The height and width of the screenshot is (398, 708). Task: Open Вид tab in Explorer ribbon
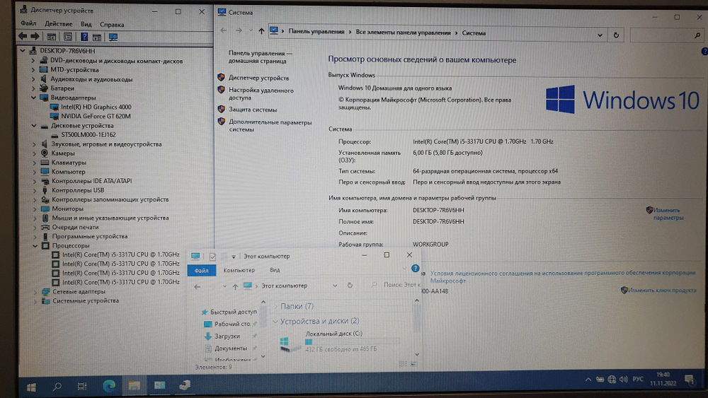[275, 270]
